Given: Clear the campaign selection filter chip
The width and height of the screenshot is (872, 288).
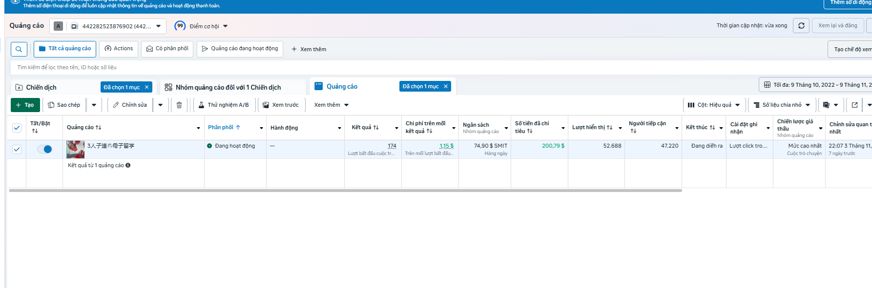Looking at the screenshot, I should [146, 87].
